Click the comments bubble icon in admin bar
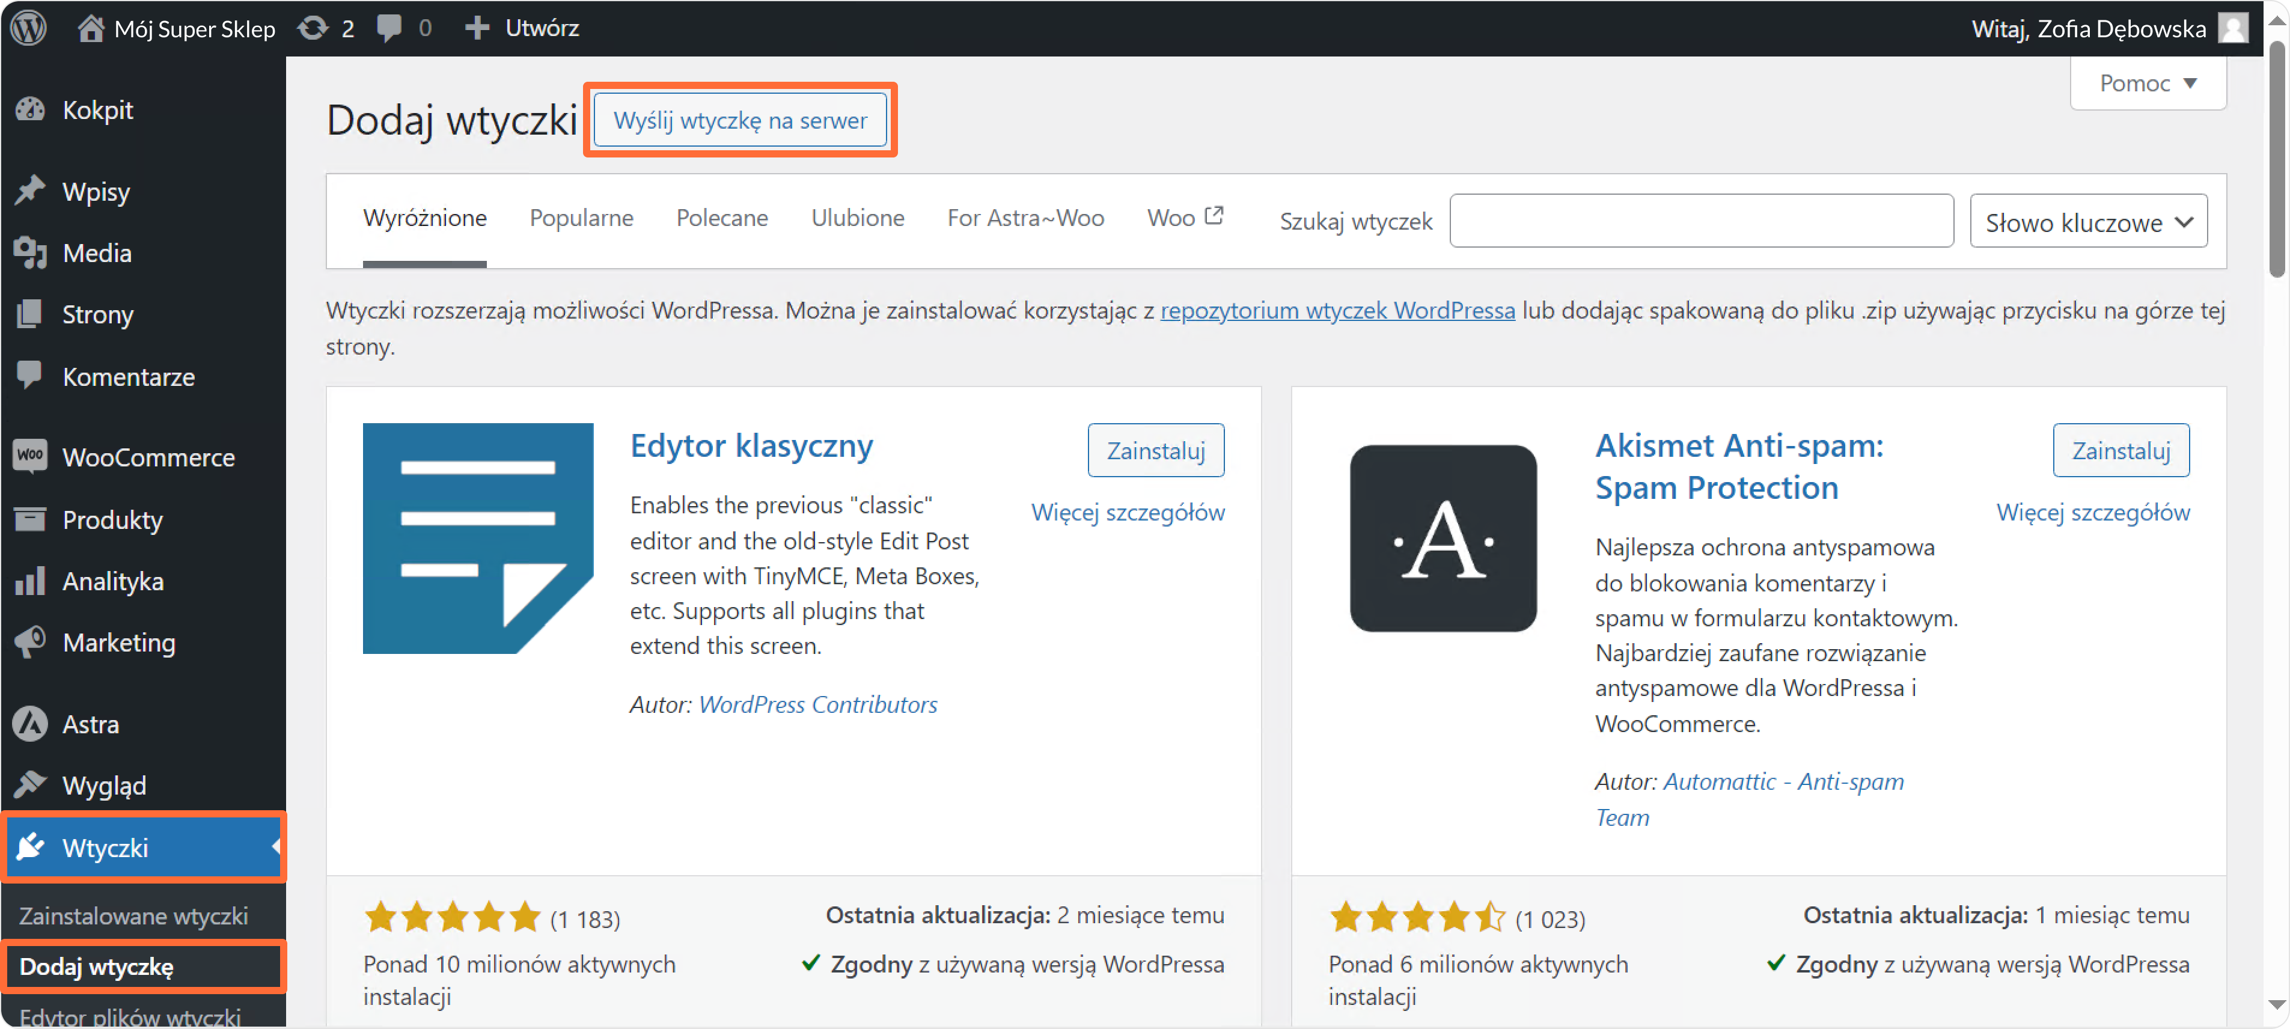This screenshot has height=1029, width=2290. coord(389,28)
